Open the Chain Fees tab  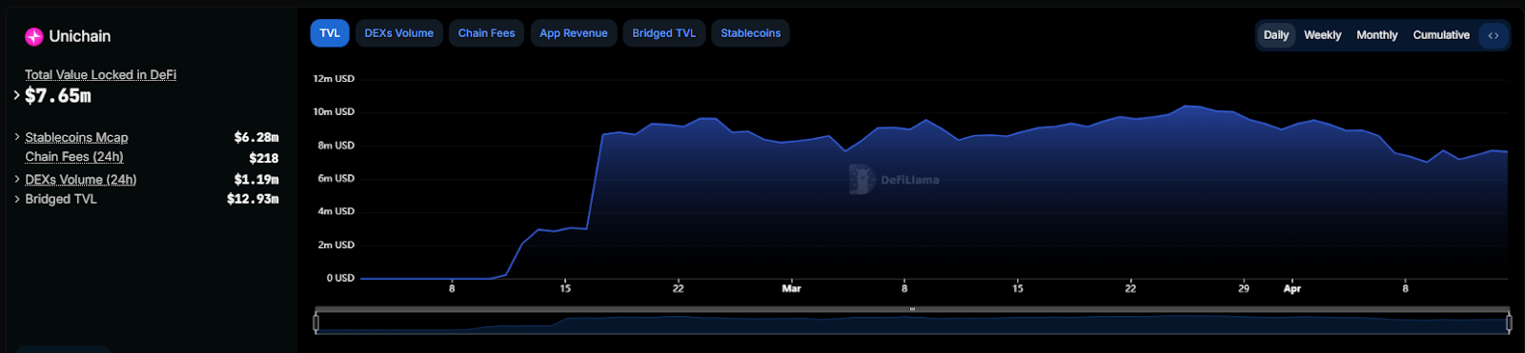point(486,33)
